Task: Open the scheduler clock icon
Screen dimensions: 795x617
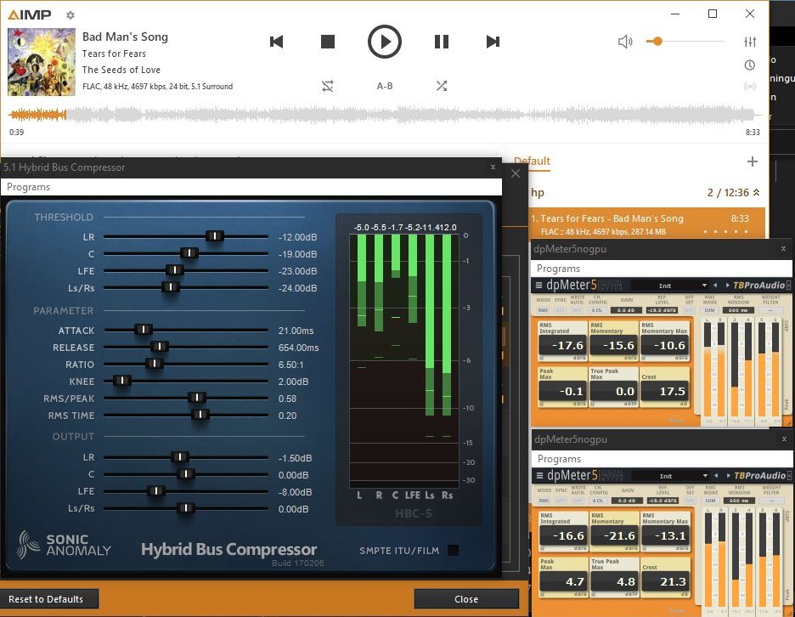Action: coord(750,65)
